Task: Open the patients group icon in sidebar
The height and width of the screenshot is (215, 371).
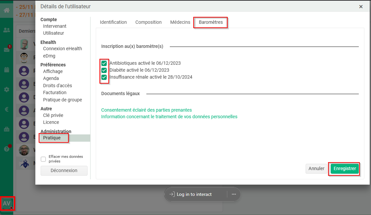Action: pyautogui.click(x=7, y=30)
